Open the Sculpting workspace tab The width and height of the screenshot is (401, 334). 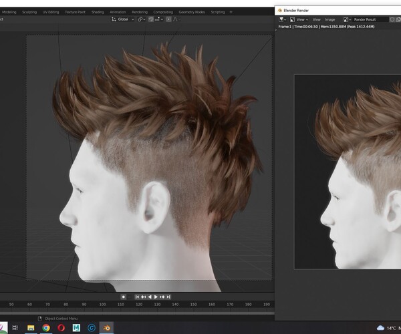tap(29, 12)
